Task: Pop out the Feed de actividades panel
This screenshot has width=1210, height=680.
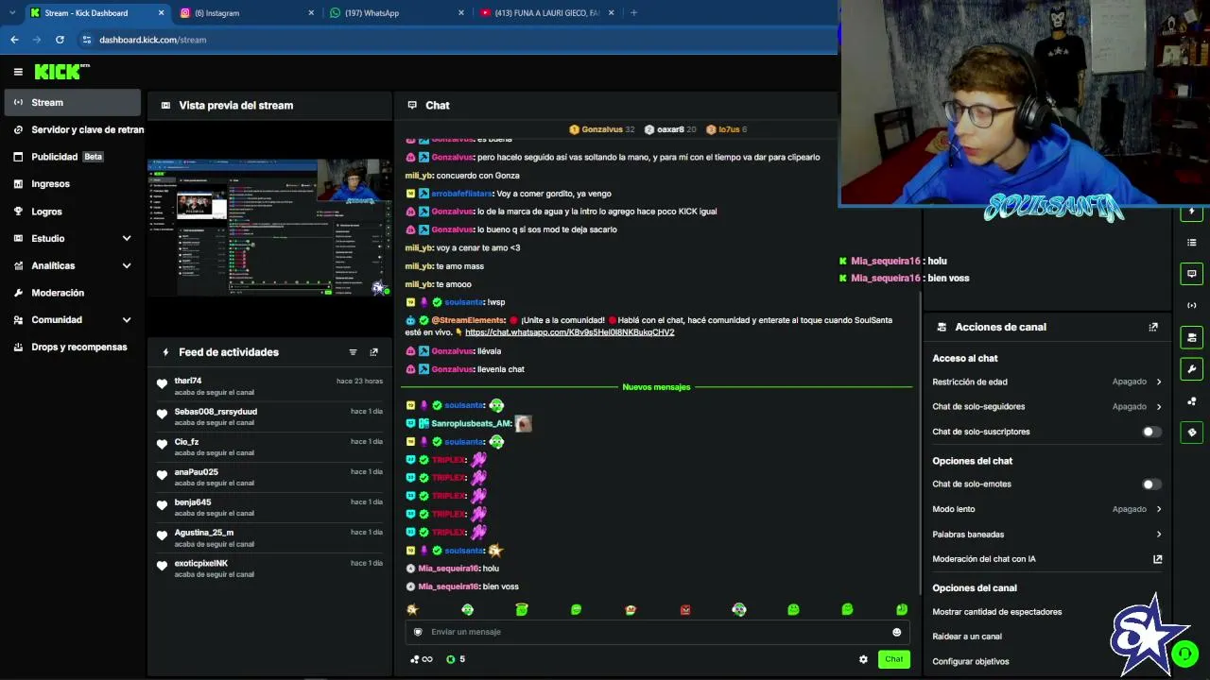Action: 373,352
